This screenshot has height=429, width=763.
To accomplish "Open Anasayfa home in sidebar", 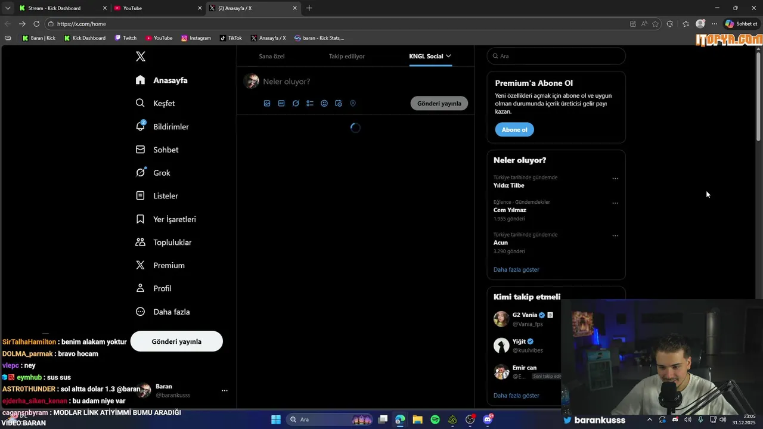I will point(162,80).
